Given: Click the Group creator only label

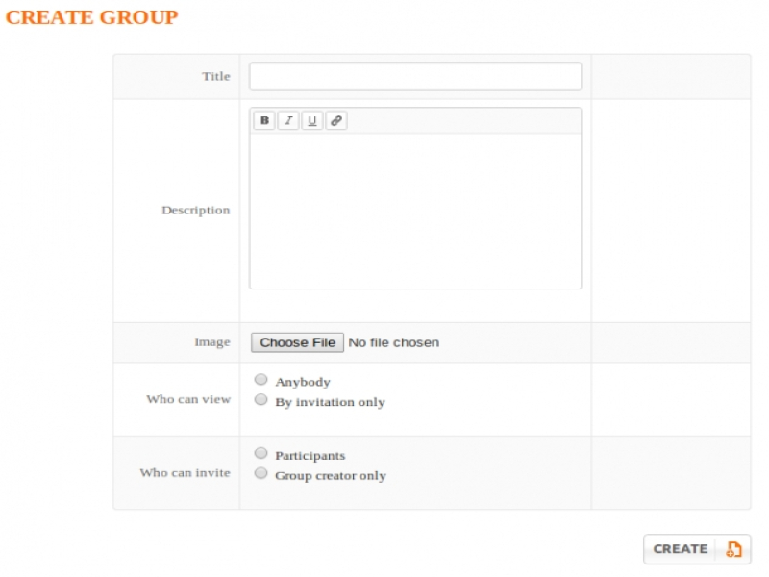Looking at the screenshot, I should point(331,475).
